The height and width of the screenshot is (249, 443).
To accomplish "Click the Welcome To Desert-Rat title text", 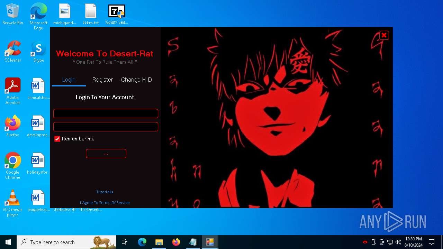I will coord(105,54).
